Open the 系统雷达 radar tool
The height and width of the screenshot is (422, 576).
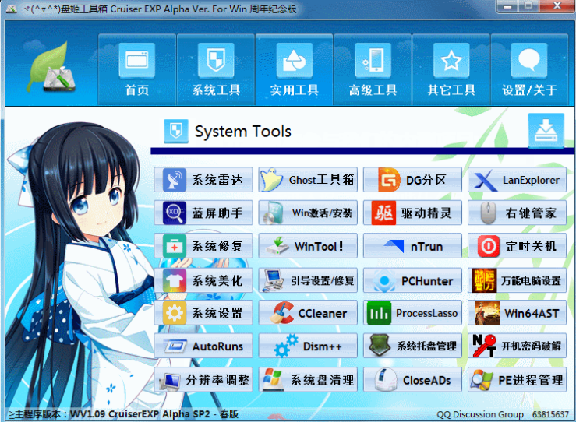(x=203, y=180)
